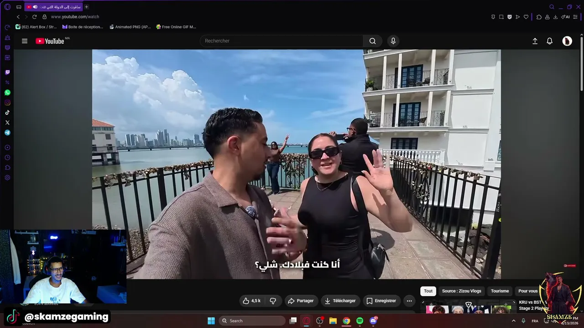Go to the YouTube home logo
The width and height of the screenshot is (584, 328).
click(50, 41)
